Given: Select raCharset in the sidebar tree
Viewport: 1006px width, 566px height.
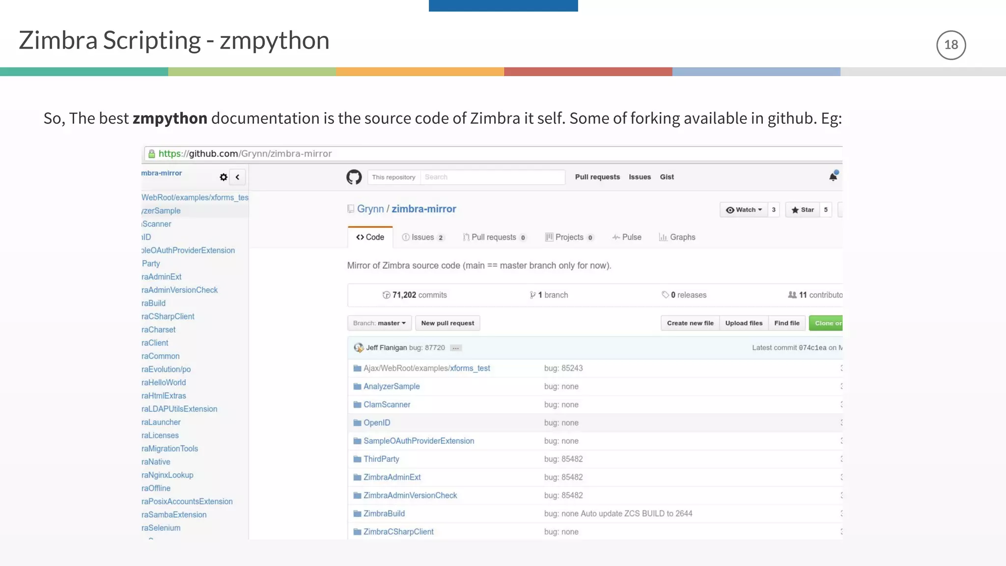Looking at the screenshot, I should [159, 330].
